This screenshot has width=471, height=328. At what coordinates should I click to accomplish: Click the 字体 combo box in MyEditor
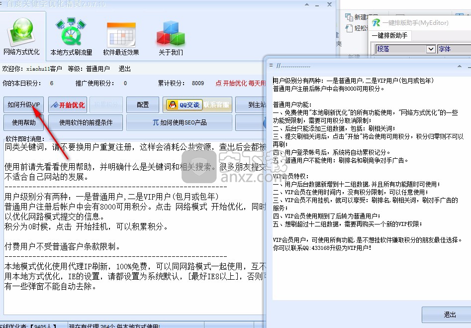coord(454,49)
